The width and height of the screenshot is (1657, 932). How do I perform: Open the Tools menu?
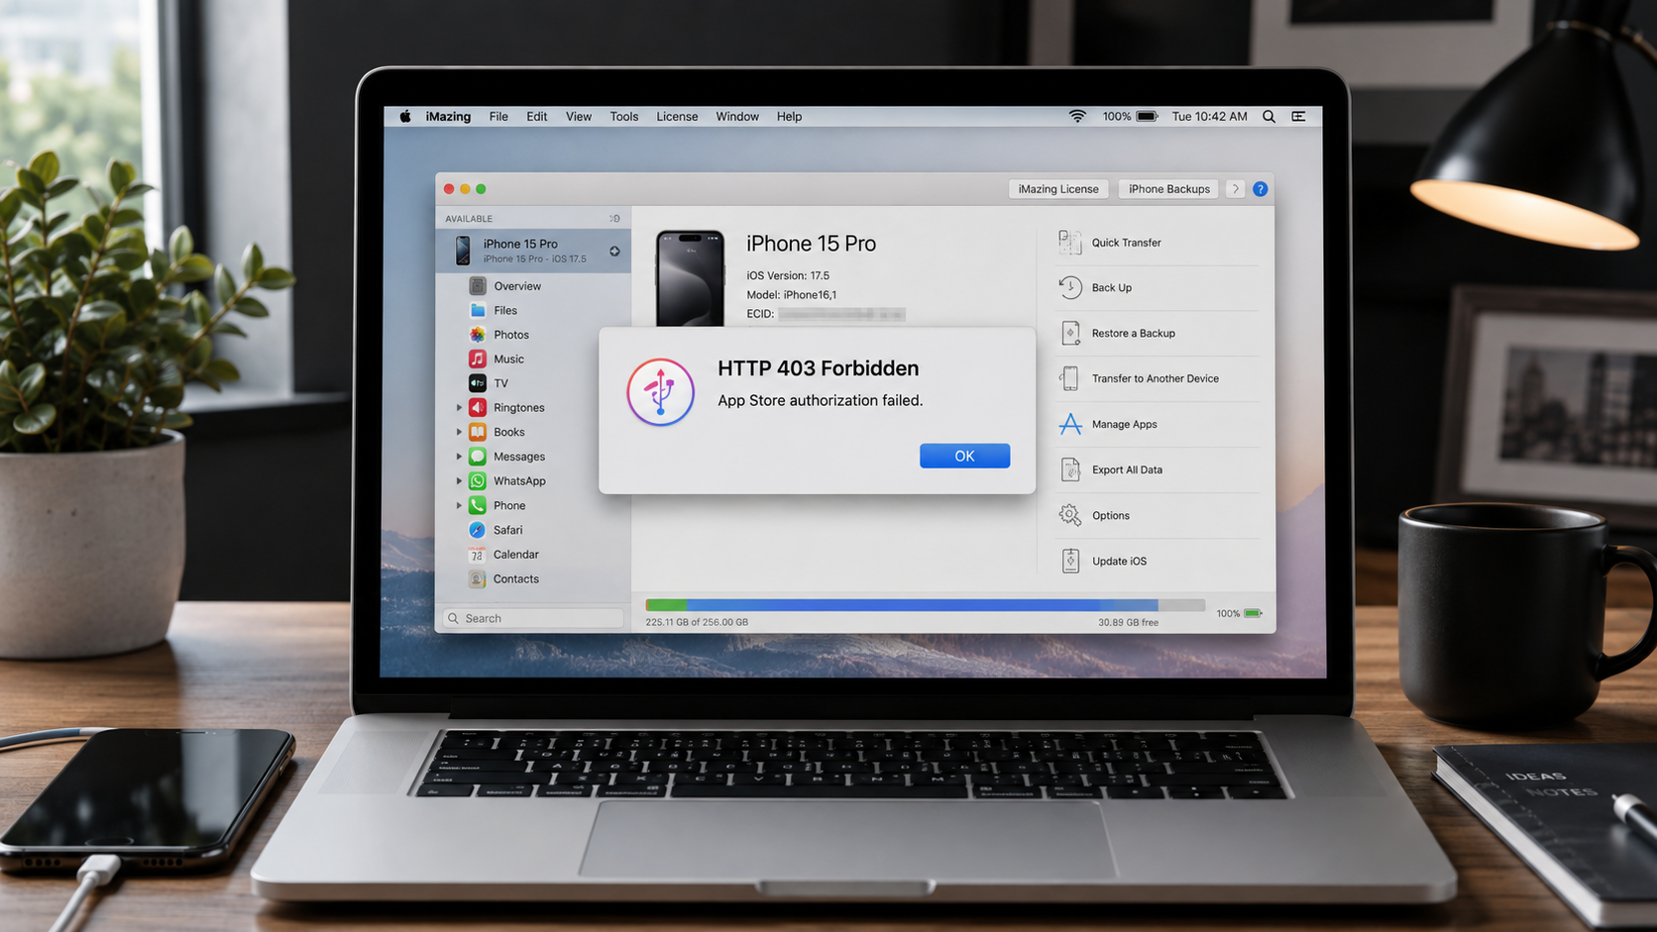point(624,117)
